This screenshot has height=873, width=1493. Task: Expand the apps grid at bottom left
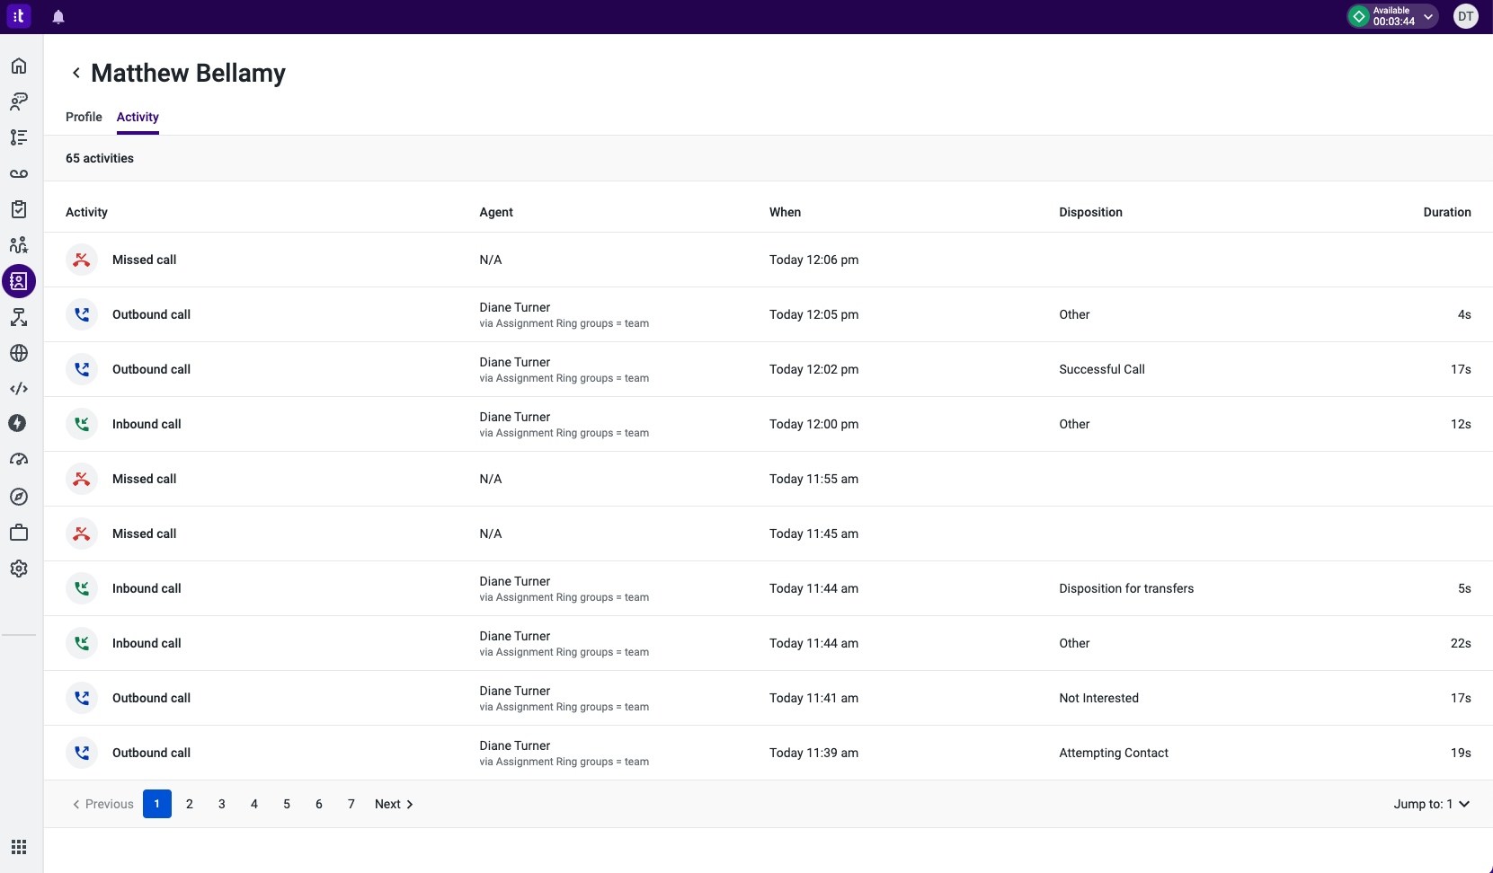pos(19,847)
